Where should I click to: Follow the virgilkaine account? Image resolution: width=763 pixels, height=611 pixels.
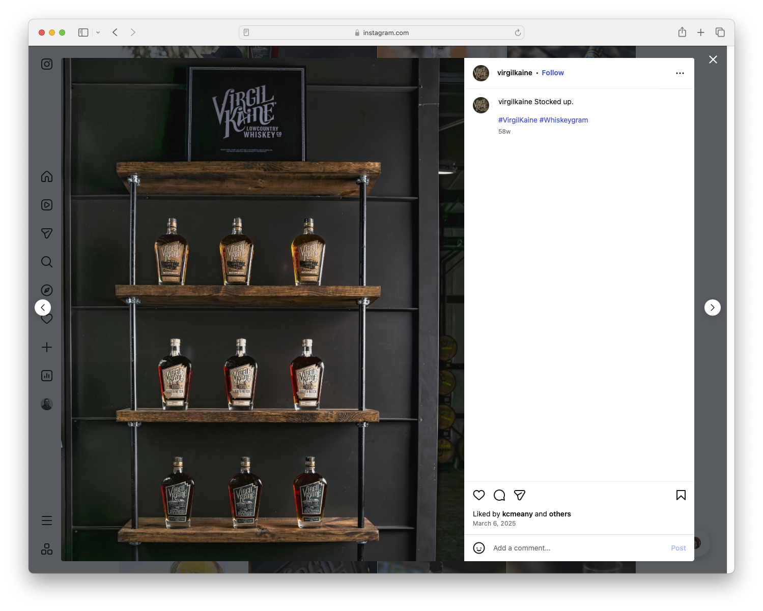click(552, 73)
